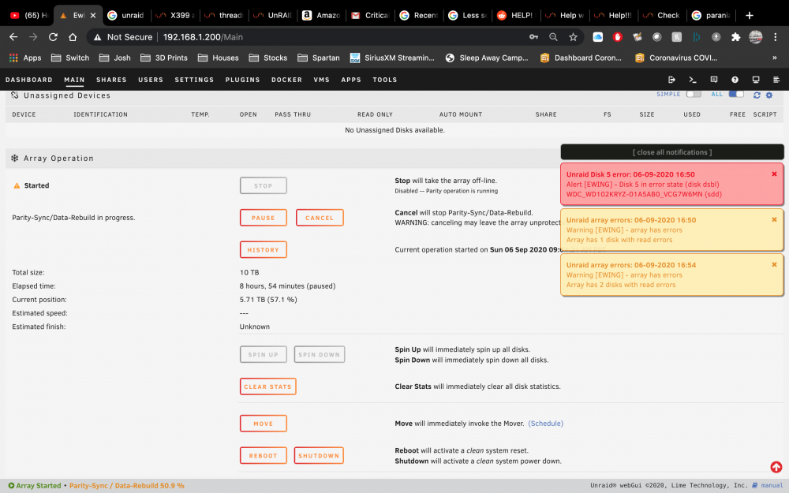Open the system log icon
Image resolution: width=789 pixels, height=493 pixels.
click(776, 80)
